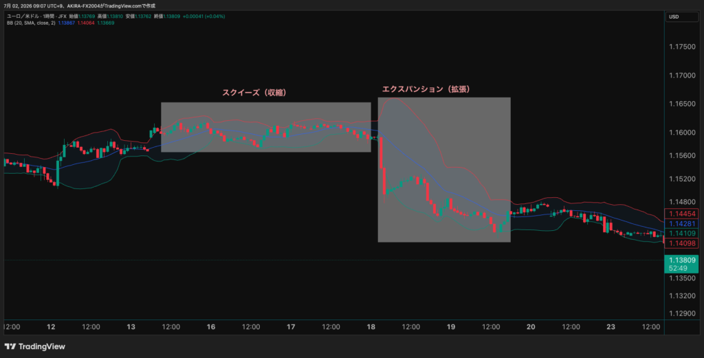The width and height of the screenshot is (704, 358).
Task: Click date 23 on the time axis
Action: pos(610,327)
